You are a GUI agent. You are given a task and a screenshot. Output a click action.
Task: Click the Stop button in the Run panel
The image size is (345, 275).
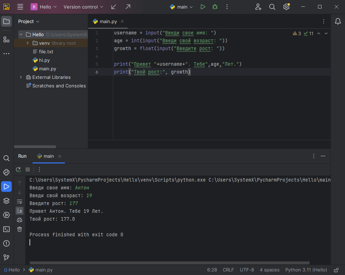(28, 169)
